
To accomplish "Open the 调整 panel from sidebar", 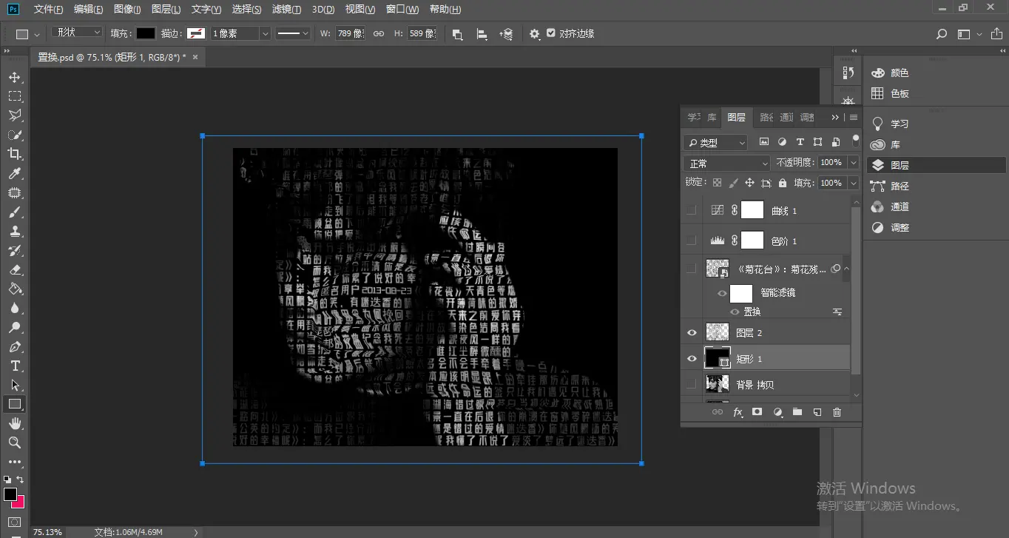I will click(x=900, y=228).
